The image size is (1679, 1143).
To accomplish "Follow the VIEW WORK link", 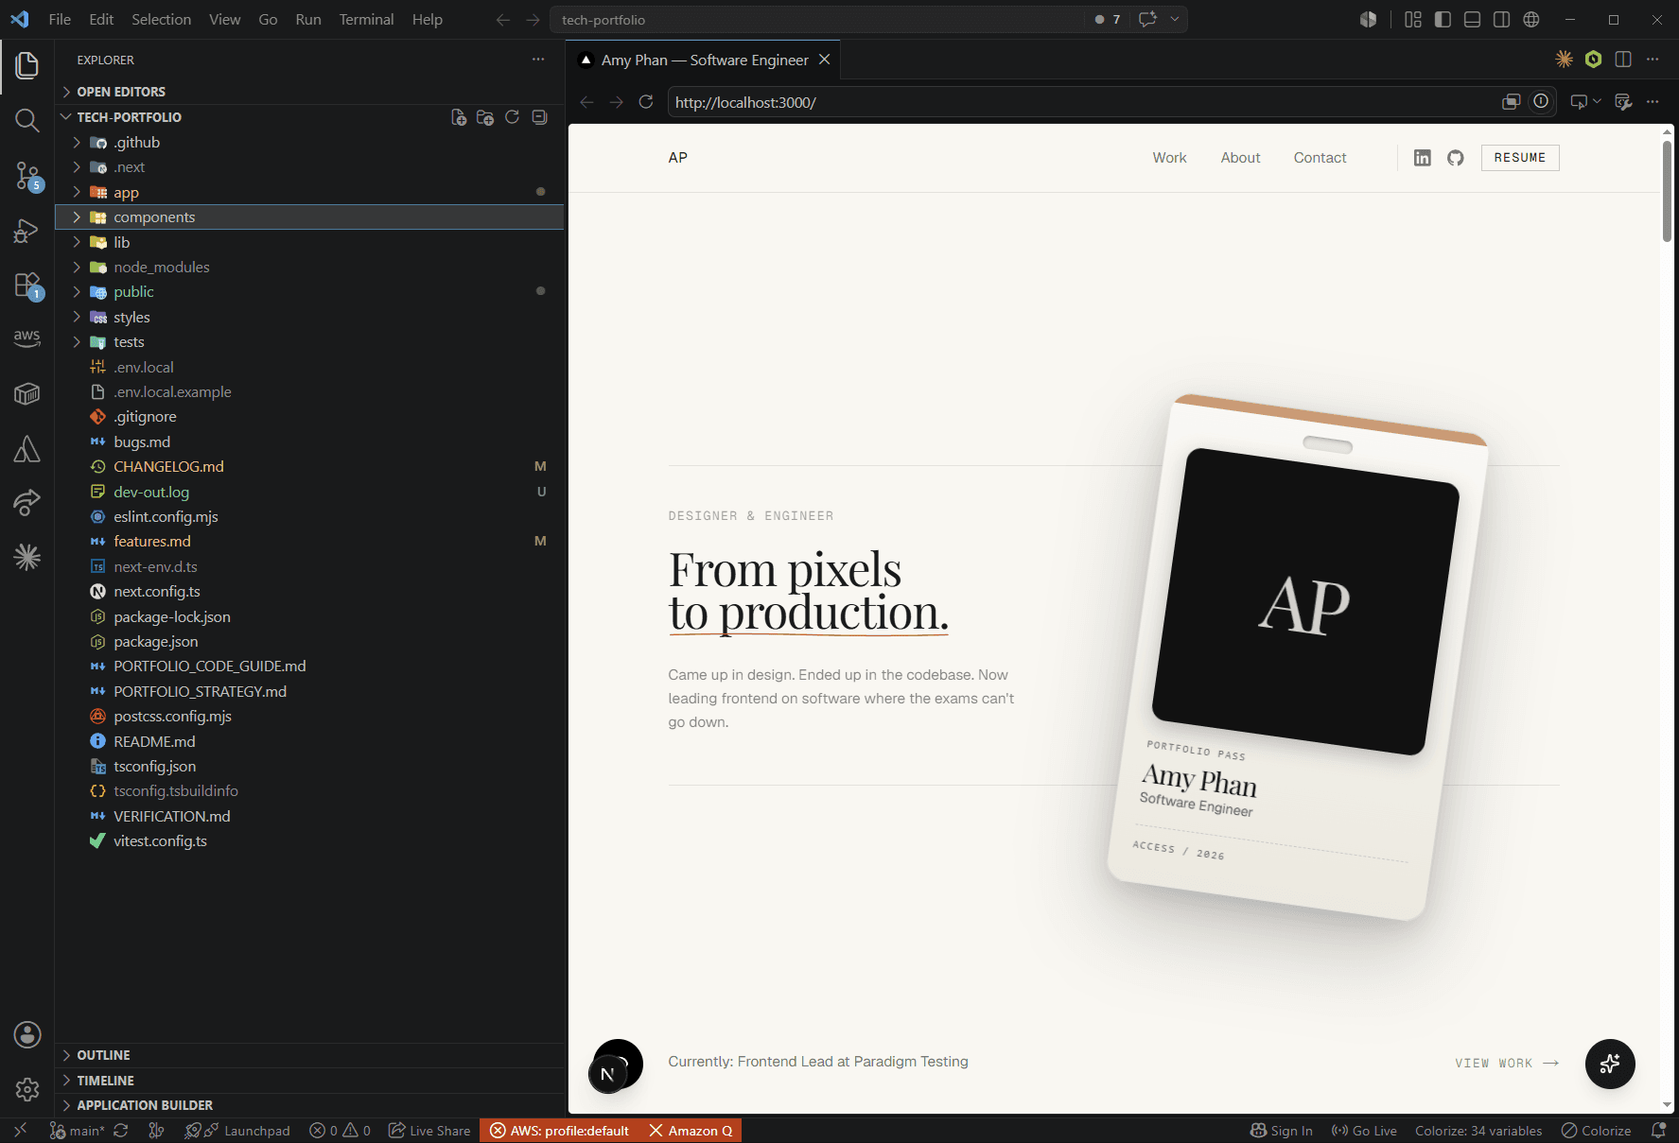I will click(x=1507, y=1064).
